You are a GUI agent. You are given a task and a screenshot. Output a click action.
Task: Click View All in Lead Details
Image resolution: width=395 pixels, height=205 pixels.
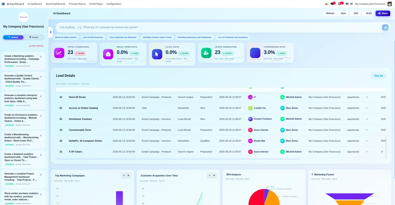379,76
